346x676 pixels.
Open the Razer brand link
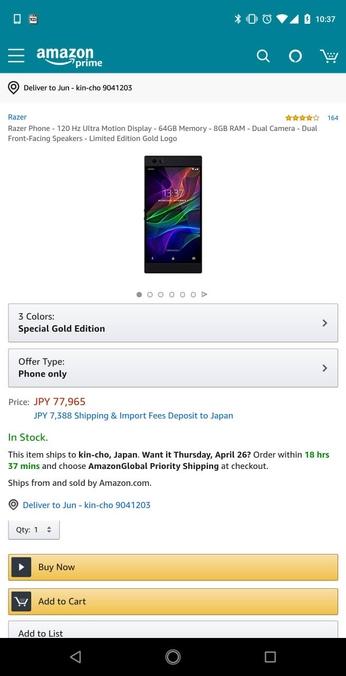17,117
